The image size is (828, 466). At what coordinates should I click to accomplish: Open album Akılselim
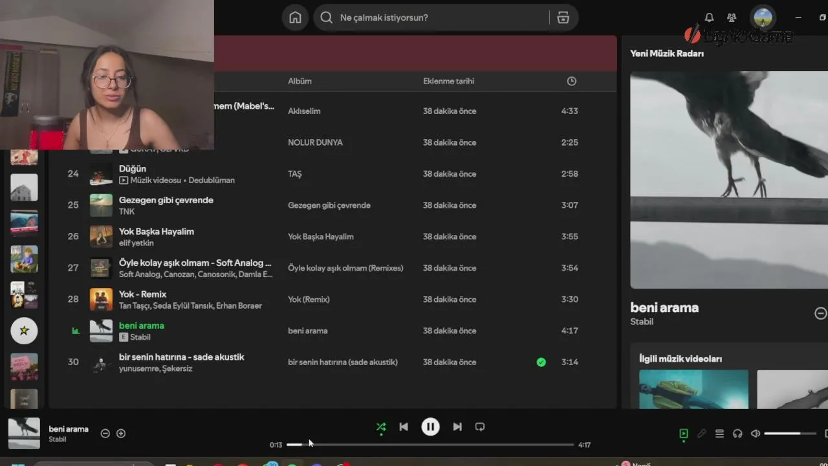[304, 111]
